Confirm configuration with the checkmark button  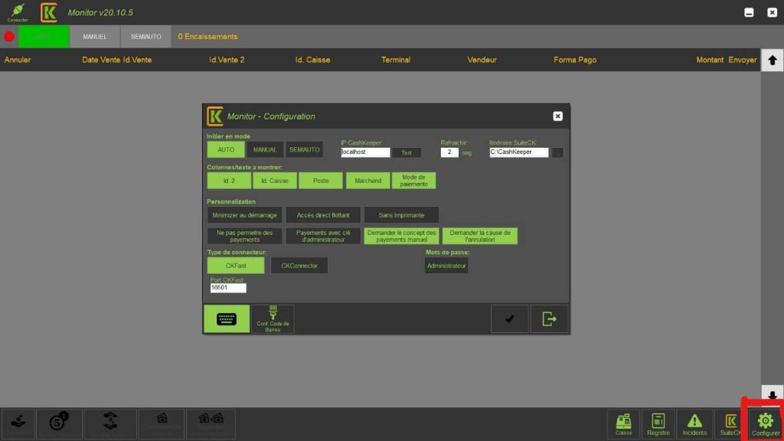coord(509,319)
